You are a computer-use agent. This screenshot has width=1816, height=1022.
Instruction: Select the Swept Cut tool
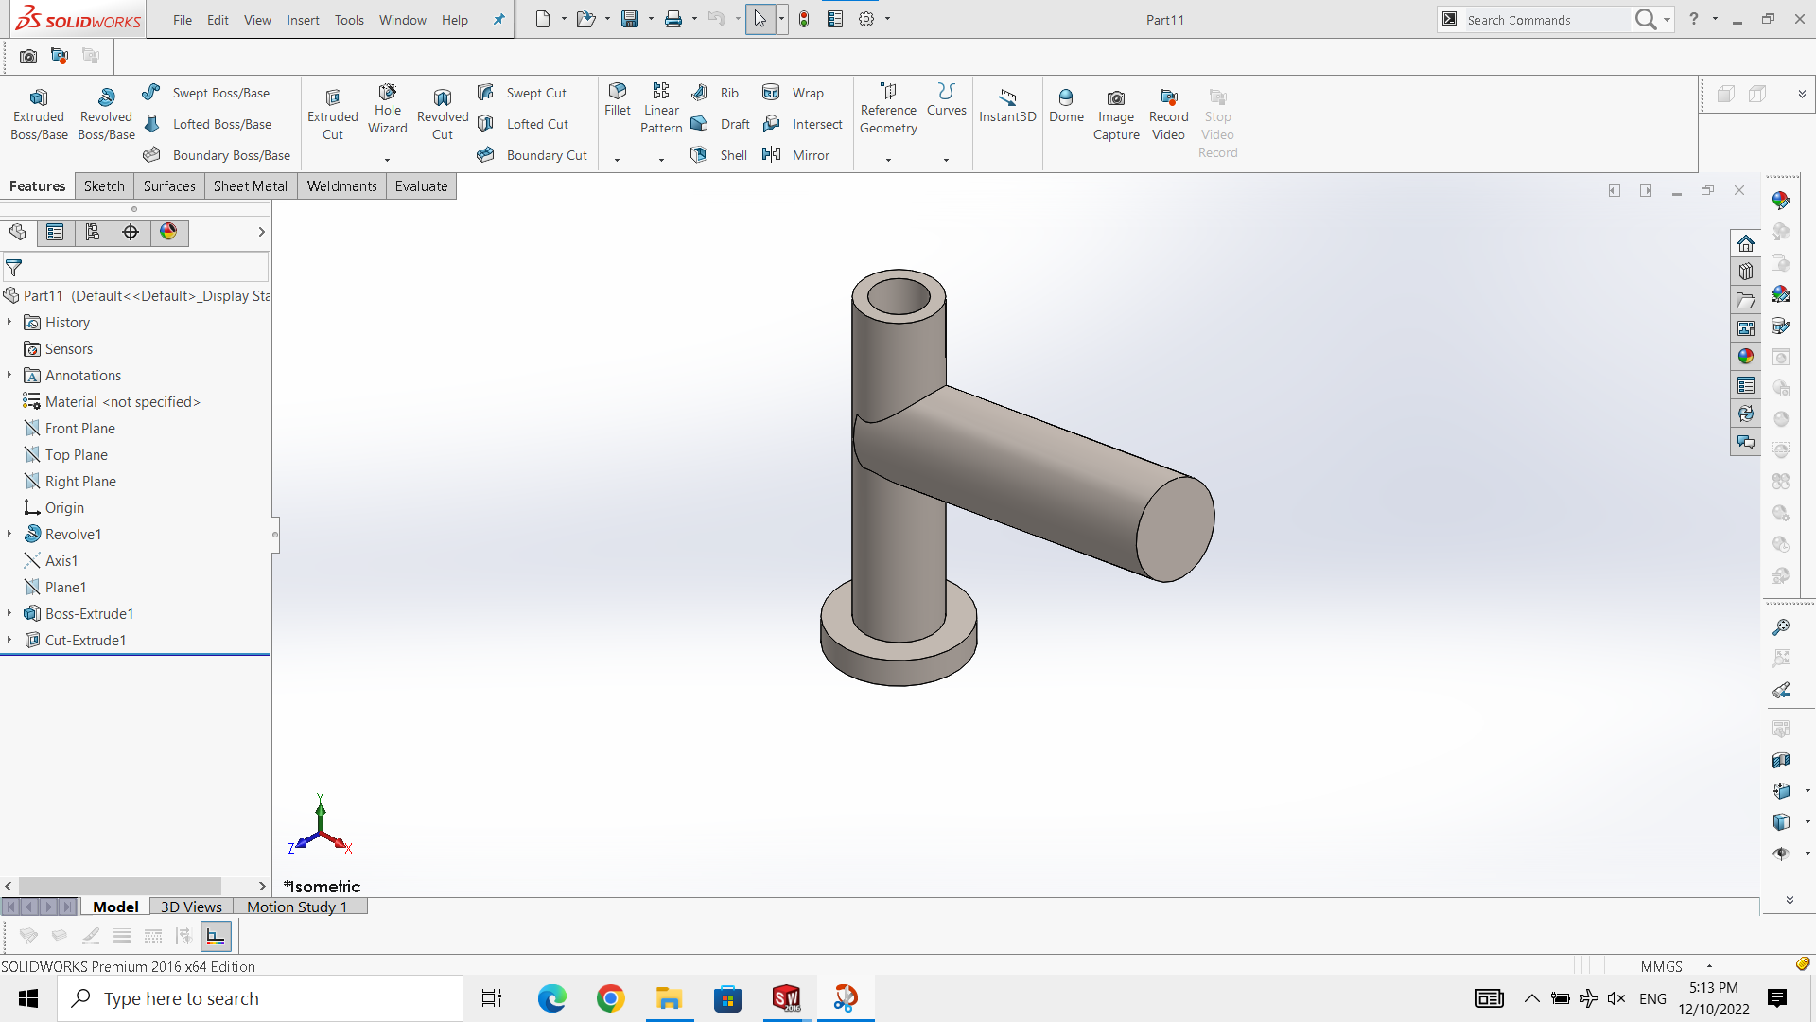[522, 93]
